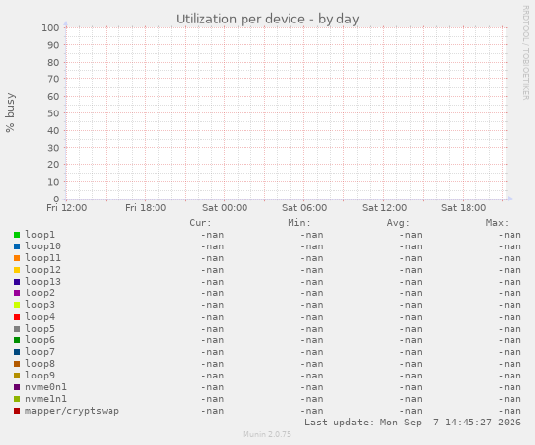Click the Min: column header
Image resolution: width=535 pixels, height=445 pixels.
point(299,223)
